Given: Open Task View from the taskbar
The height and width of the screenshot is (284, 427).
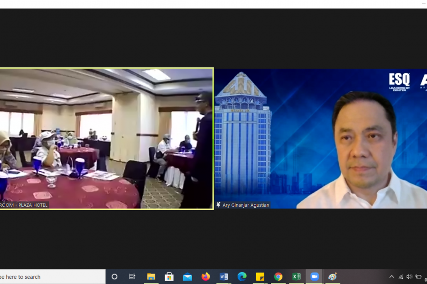Looking at the screenshot, I should 132,277.
